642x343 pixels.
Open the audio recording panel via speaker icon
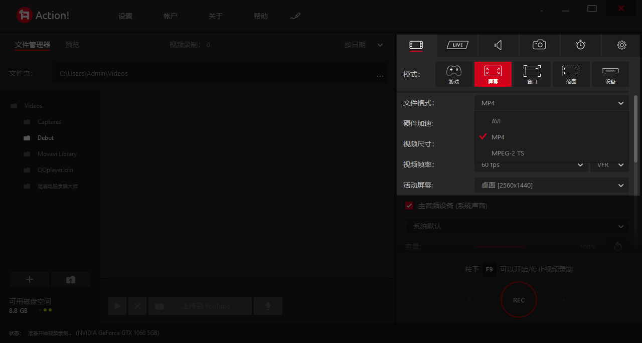tap(498, 45)
